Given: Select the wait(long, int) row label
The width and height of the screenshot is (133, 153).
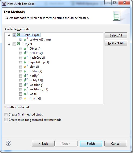Looking at the screenshot, I should (x=39, y=89).
